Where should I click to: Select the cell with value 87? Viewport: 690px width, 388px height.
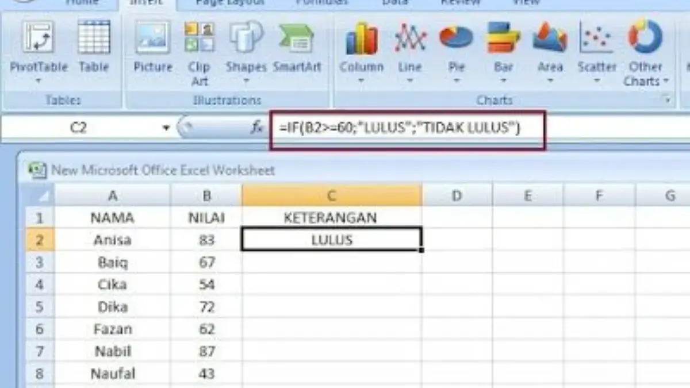(206, 352)
